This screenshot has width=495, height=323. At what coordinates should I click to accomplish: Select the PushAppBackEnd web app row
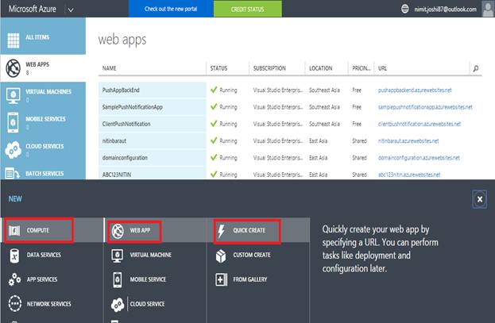(x=290, y=90)
